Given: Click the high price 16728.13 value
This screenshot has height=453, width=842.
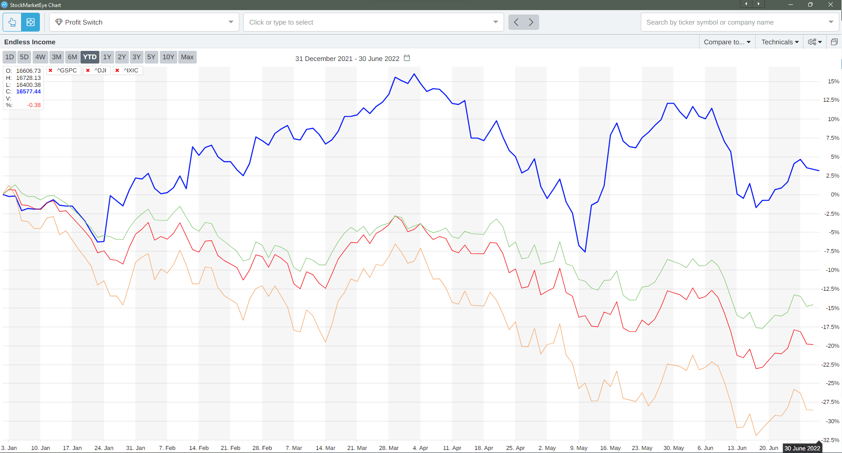Looking at the screenshot, I should (28, 78).
